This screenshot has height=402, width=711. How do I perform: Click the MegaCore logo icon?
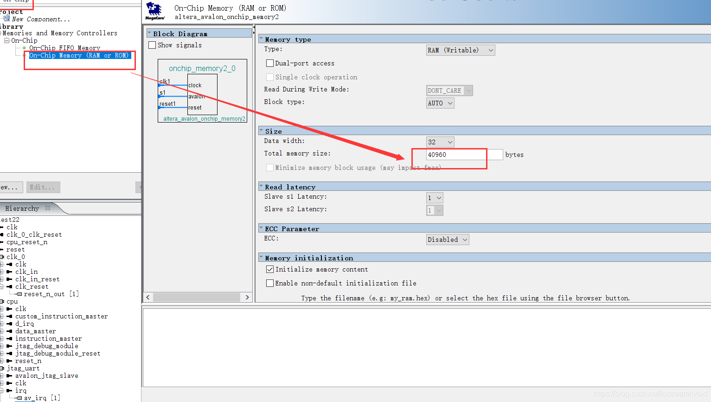[x=155, y=11]
